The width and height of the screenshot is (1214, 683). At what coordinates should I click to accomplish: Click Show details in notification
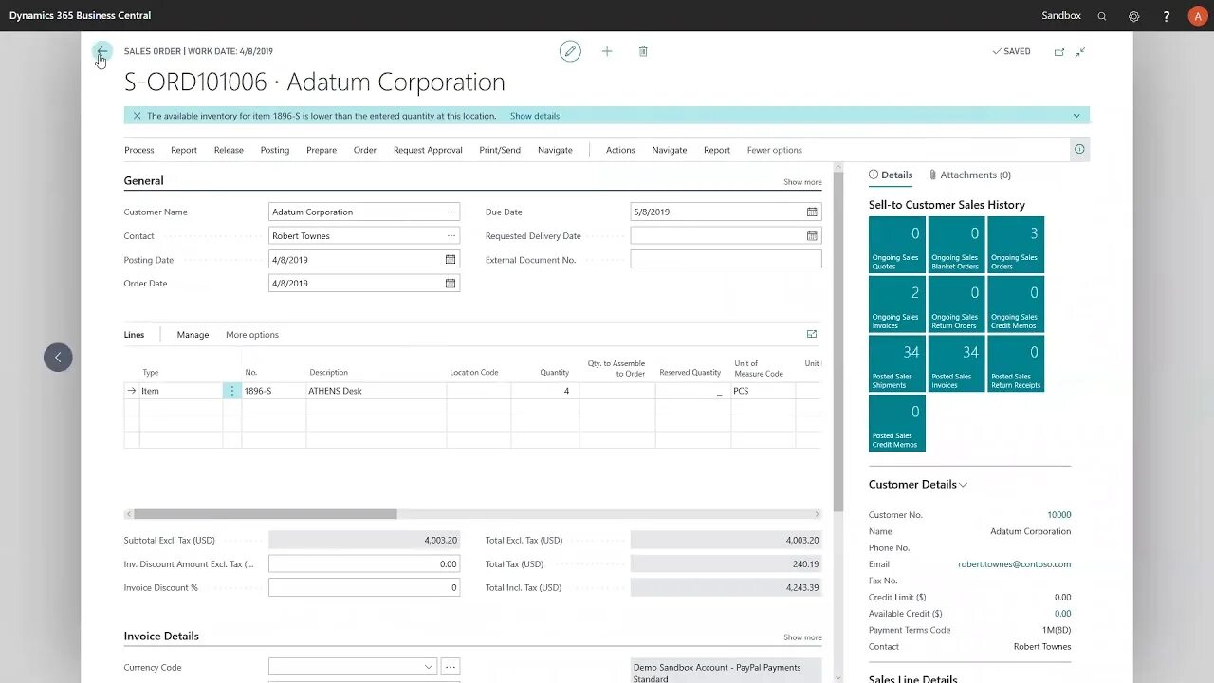535,116
